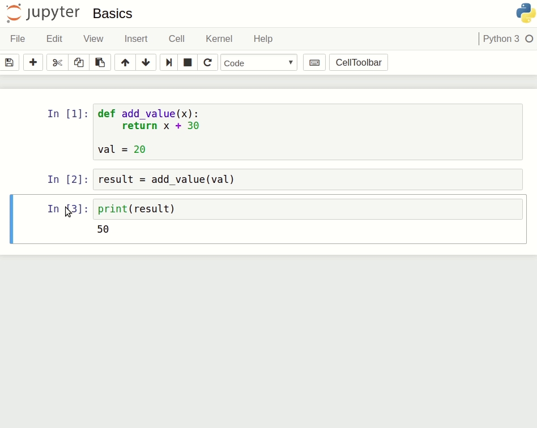The height and width of the screenshot is (428, 537).
Task: Move selected cell up arrow
Action: pos(125,62)
